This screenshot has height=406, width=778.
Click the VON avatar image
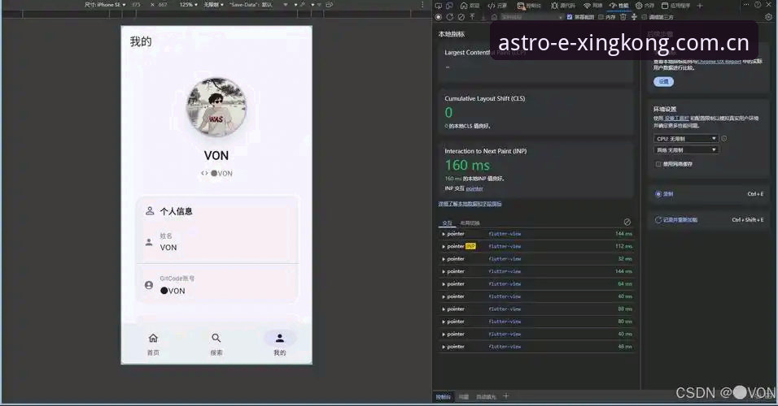[216, 106]
